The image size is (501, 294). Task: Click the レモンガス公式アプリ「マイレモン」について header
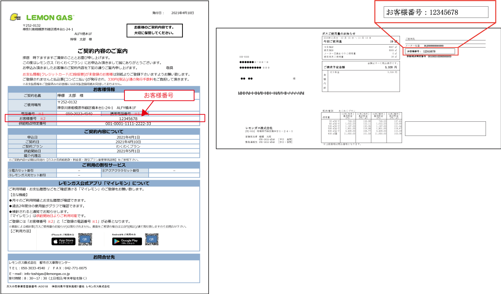(x=104, y=183)
